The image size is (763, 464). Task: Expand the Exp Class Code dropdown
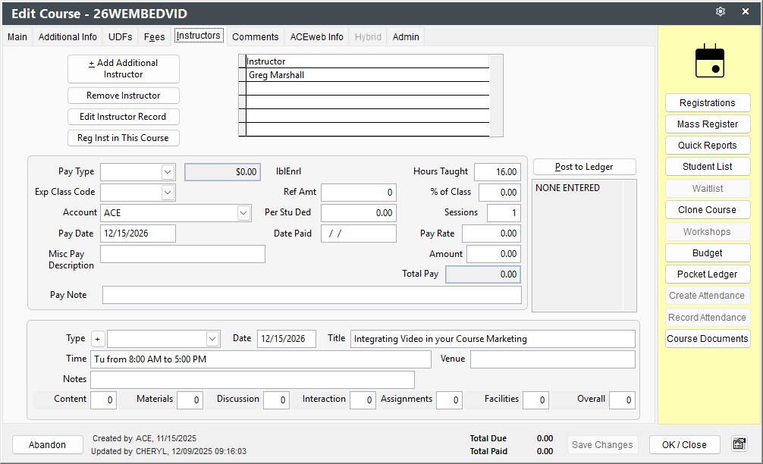tap(168, 192)
